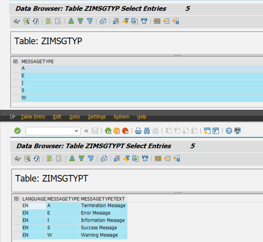Click inside the command input field
263x242 pixels.
pos(50,131)
